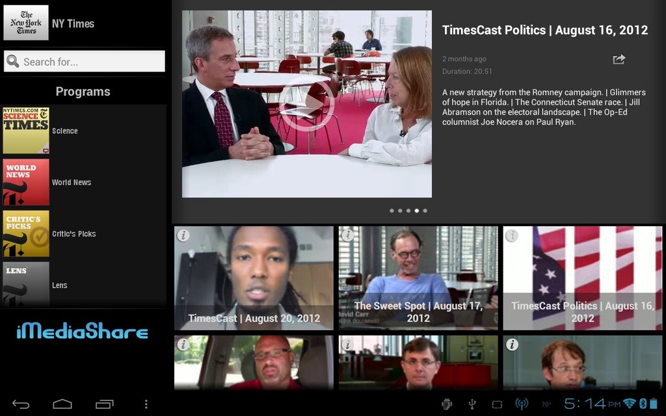This screenshot has height=416, width=666.
Task: Tap the battery status icon
Action: pos(654,403)
